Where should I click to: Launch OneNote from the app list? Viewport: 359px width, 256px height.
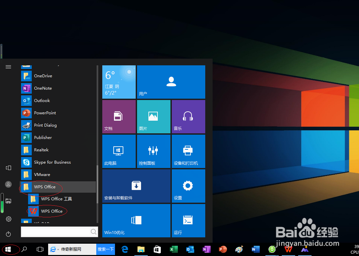tap(58, 88)
